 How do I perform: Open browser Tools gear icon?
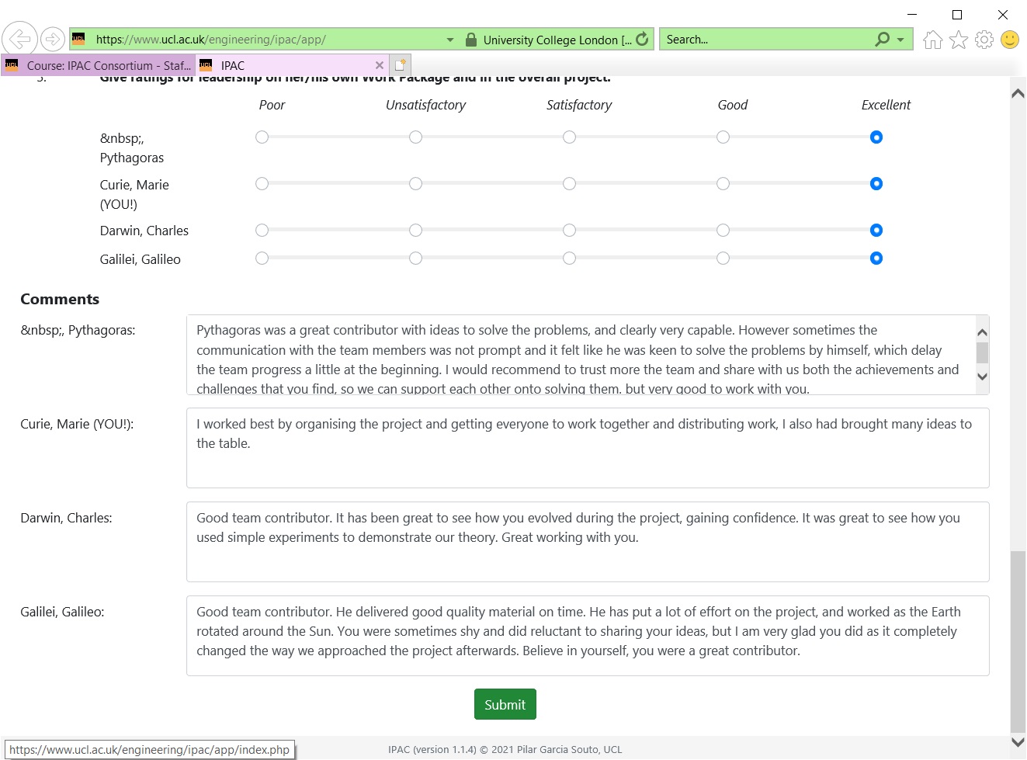pos(984,40)
